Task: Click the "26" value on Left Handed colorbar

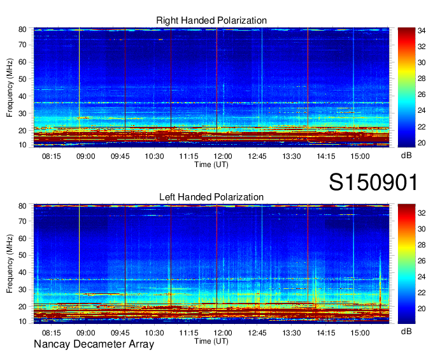Action: click(422, 261)
